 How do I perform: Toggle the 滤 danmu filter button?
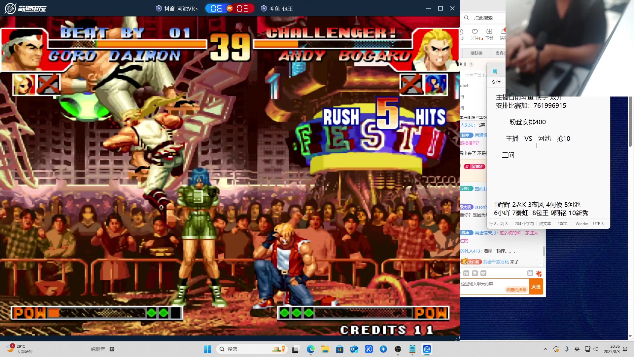530,273
